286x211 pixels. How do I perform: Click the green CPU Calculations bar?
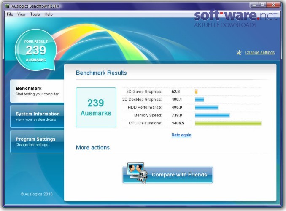(228, 123)
